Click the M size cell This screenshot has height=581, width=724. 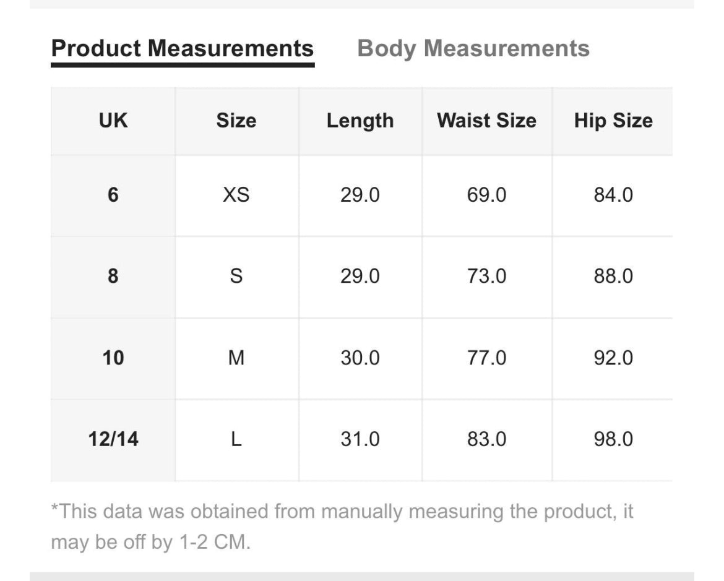(x=236, y=358)
